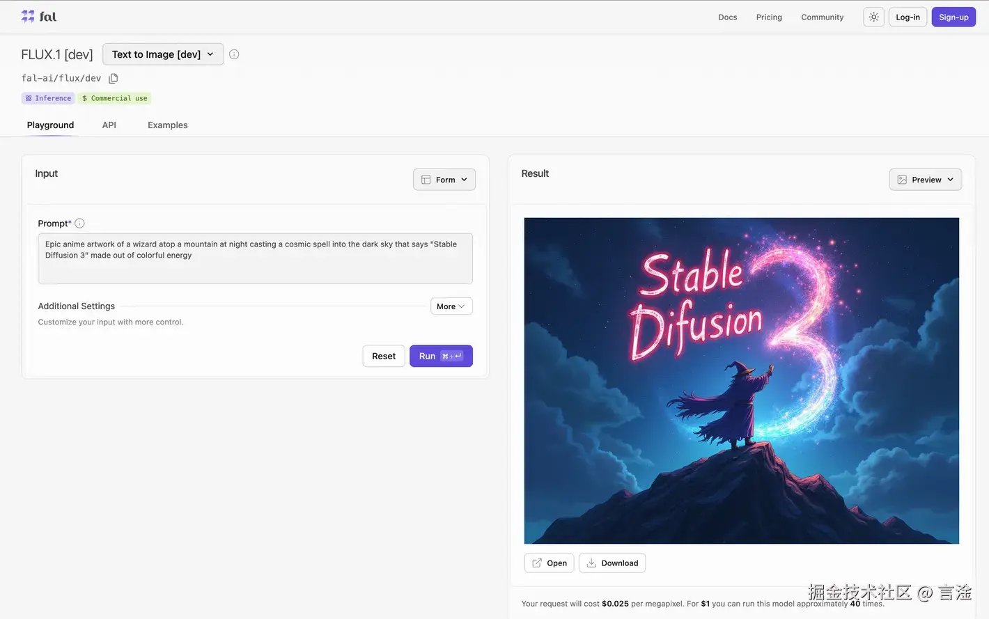
Task: Open the Community link
Action: coord(823,17)
